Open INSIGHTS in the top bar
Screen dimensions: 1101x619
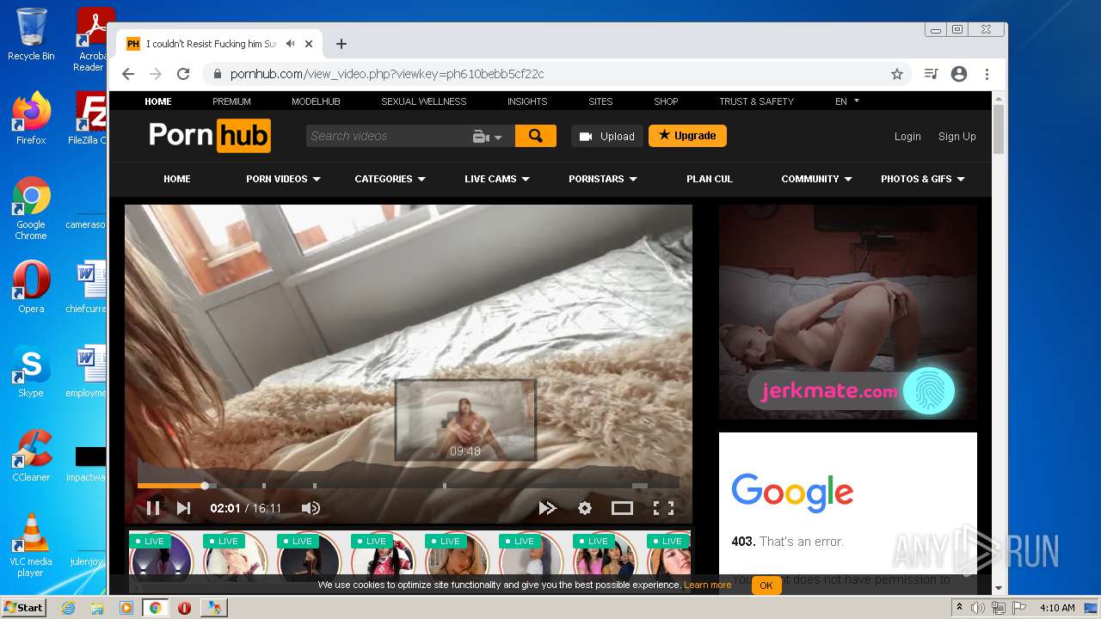[x=527, y=101]
